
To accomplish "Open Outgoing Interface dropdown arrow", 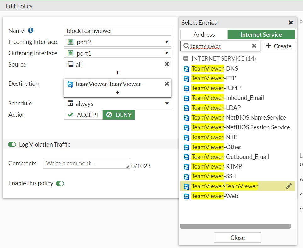I will pos(167,53).
